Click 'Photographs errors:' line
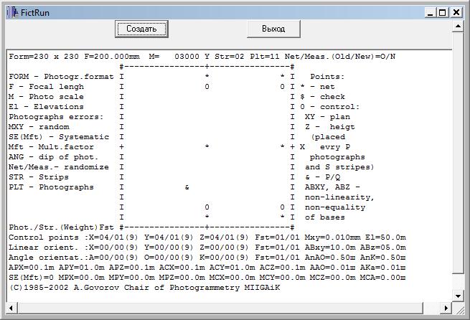This screenshot has height=320, width=470. pyautogui.click(x=56, y=117)
